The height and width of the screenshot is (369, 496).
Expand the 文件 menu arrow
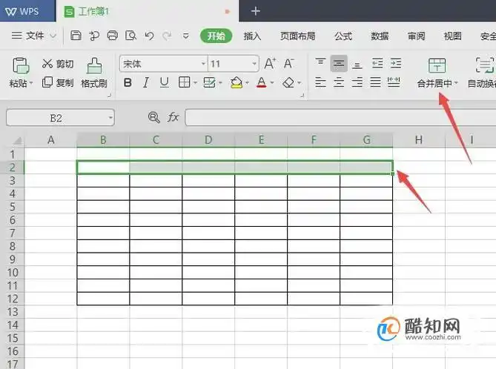click(x=53, y=36)
